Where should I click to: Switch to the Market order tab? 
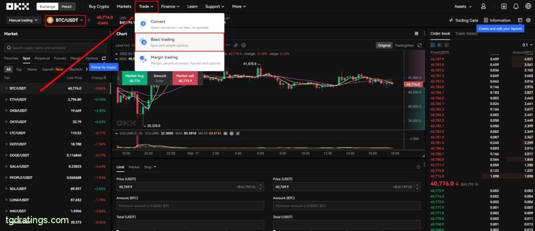pos(134,167)
